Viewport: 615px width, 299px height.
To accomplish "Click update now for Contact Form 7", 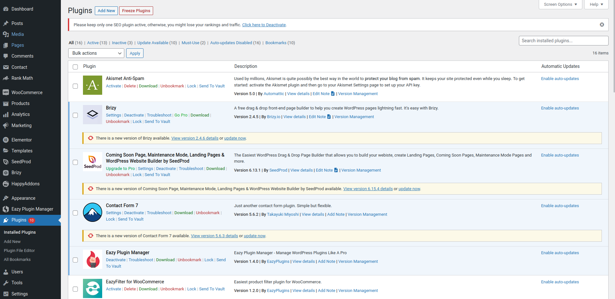I will click(x=254, y=236).
